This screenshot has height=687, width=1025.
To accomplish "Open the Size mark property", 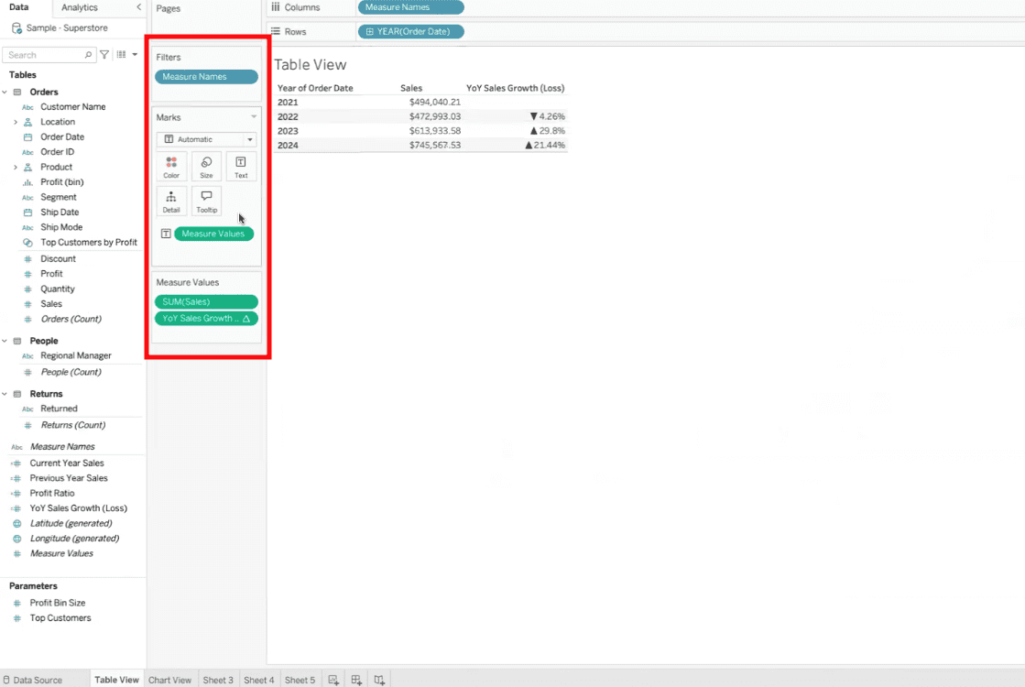I will coord(206,166).
